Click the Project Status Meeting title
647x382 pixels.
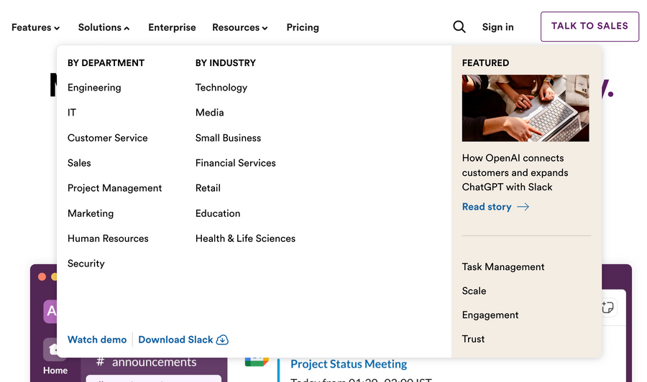coord(349,364)
